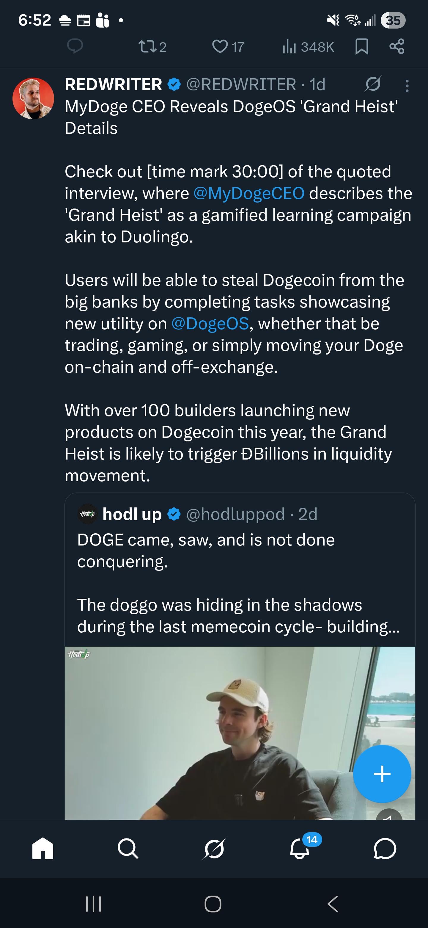Compose a new post with plus button

[382, 774]
